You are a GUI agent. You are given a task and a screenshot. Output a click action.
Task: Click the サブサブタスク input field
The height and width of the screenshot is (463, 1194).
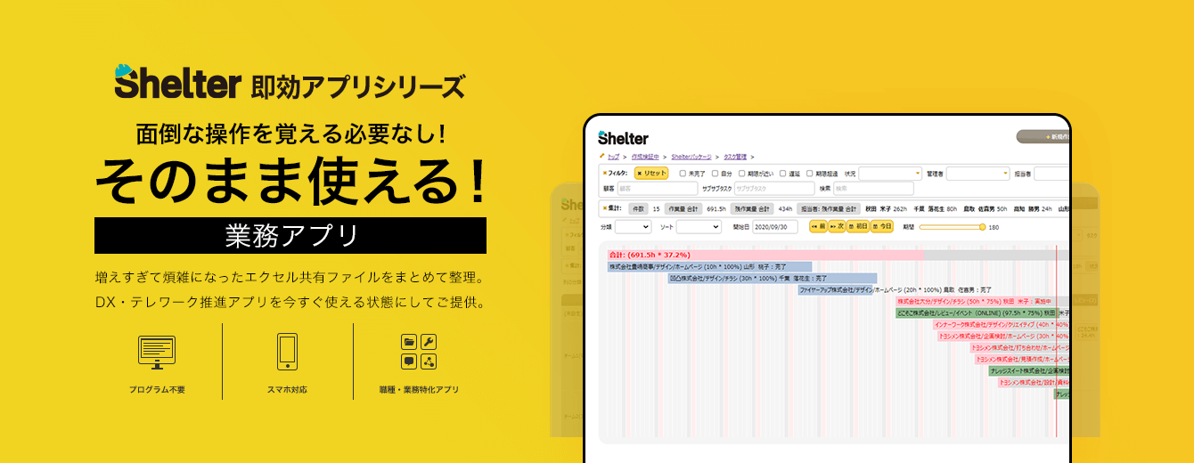[774, 189]
